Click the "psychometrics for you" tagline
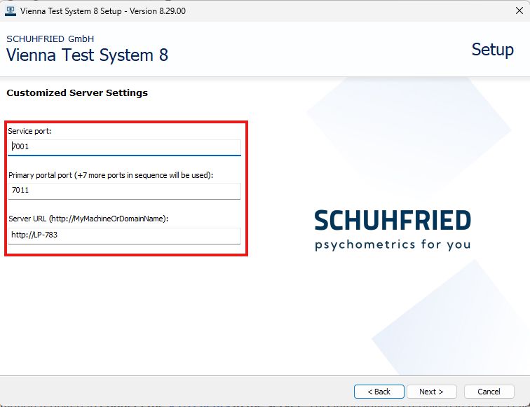Screen dimensions: 530x407 tap(393, 244)
